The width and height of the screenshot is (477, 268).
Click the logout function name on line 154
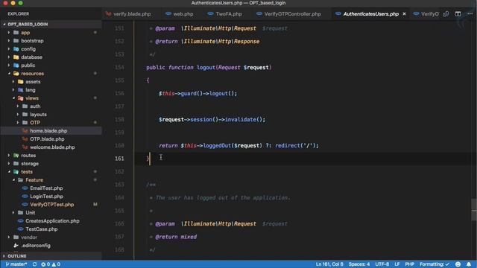click(x=206, y=68)
